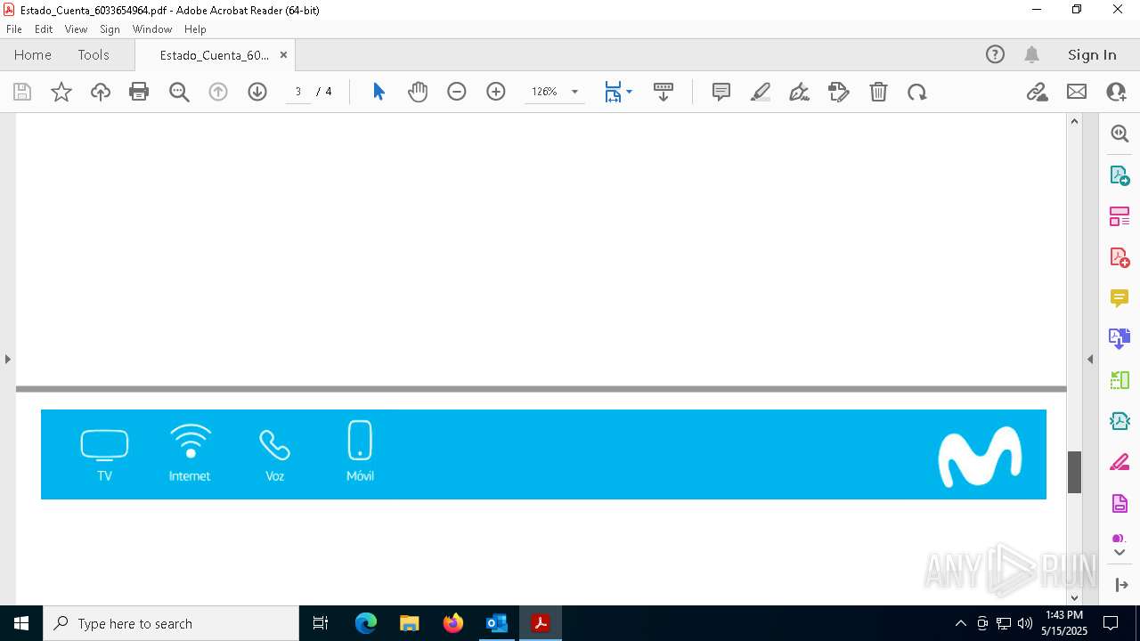
Task: Open Microsoft Edge from the taskbar
Action: pos(366,623)
